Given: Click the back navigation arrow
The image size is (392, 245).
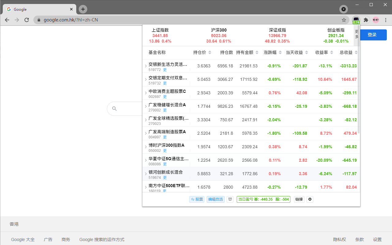Looking at the screenshot, I should point(7,20).
